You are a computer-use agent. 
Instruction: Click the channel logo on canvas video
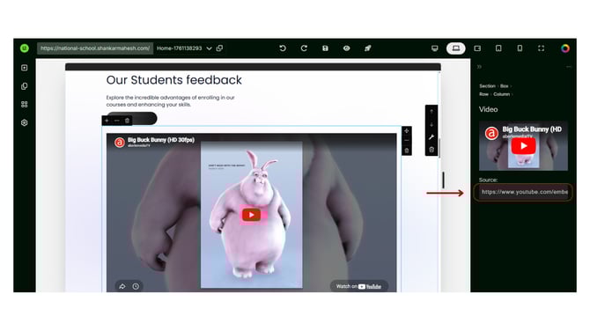(119, 143)
